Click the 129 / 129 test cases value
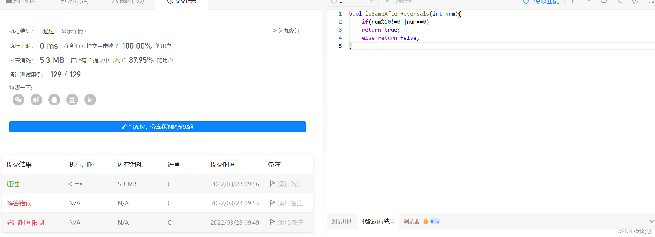 tap(65, 74)
